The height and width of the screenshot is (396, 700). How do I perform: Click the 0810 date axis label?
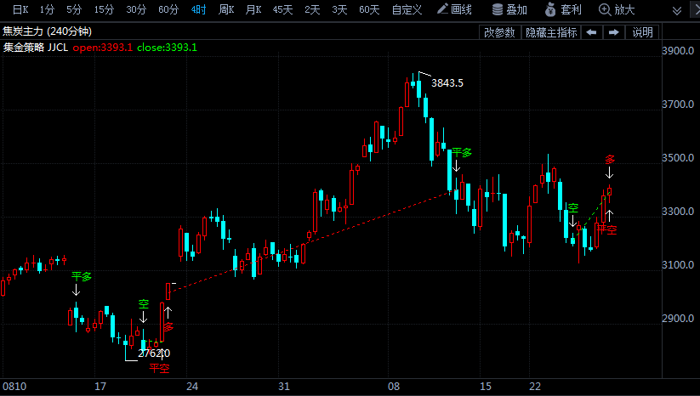coord(14,387)
